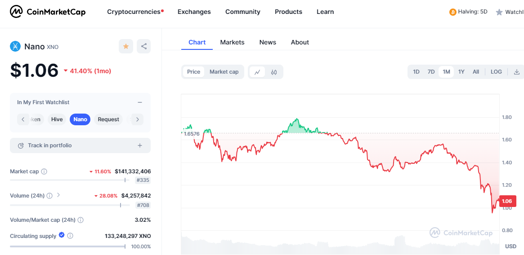Click the 41.40% (1mo) change text
This screenshot has height=255, width=524.
click(90, 71)
